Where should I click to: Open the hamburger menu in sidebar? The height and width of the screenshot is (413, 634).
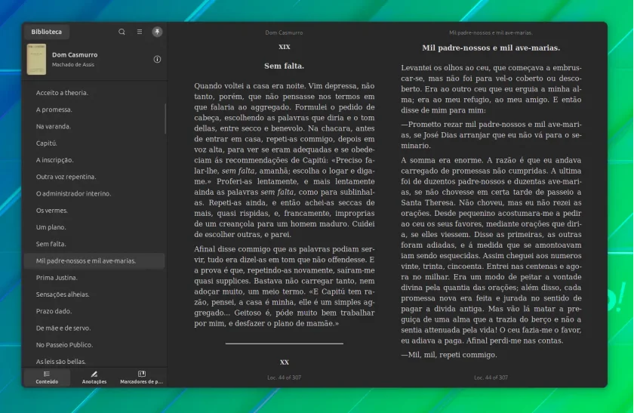[140, 32]
